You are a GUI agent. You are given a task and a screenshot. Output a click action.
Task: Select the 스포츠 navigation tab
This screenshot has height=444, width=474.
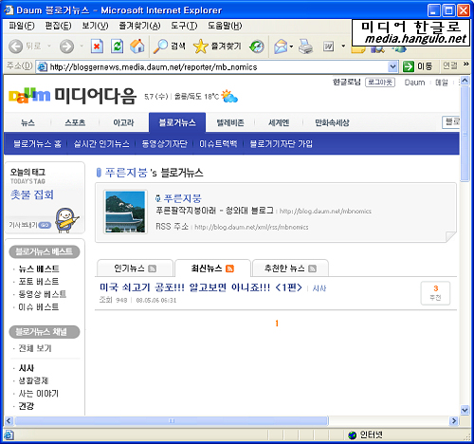pos(75,122)
